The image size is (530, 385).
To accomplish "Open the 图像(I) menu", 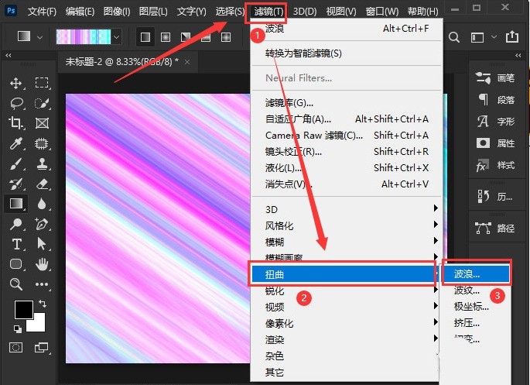I will pos(117,12).
